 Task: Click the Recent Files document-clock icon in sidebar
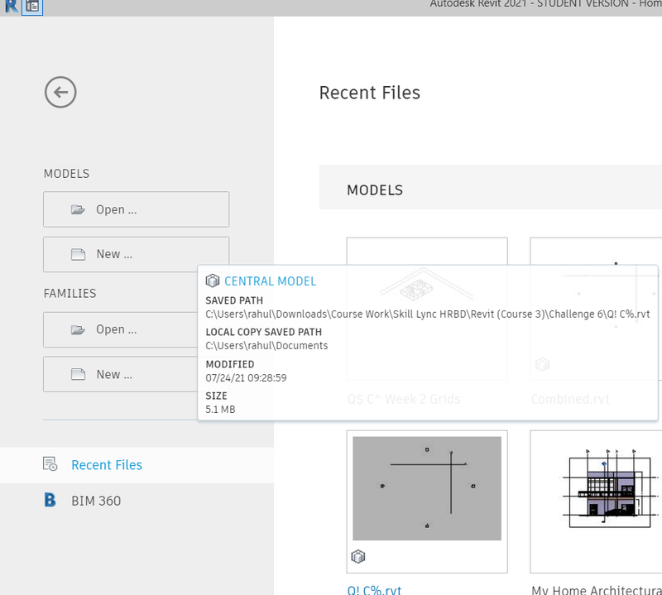(x=50, y=464)
